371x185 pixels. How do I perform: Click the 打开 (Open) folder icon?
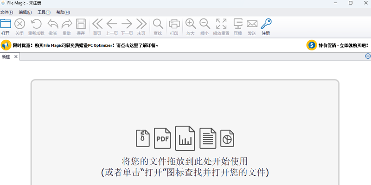[6, 24]
